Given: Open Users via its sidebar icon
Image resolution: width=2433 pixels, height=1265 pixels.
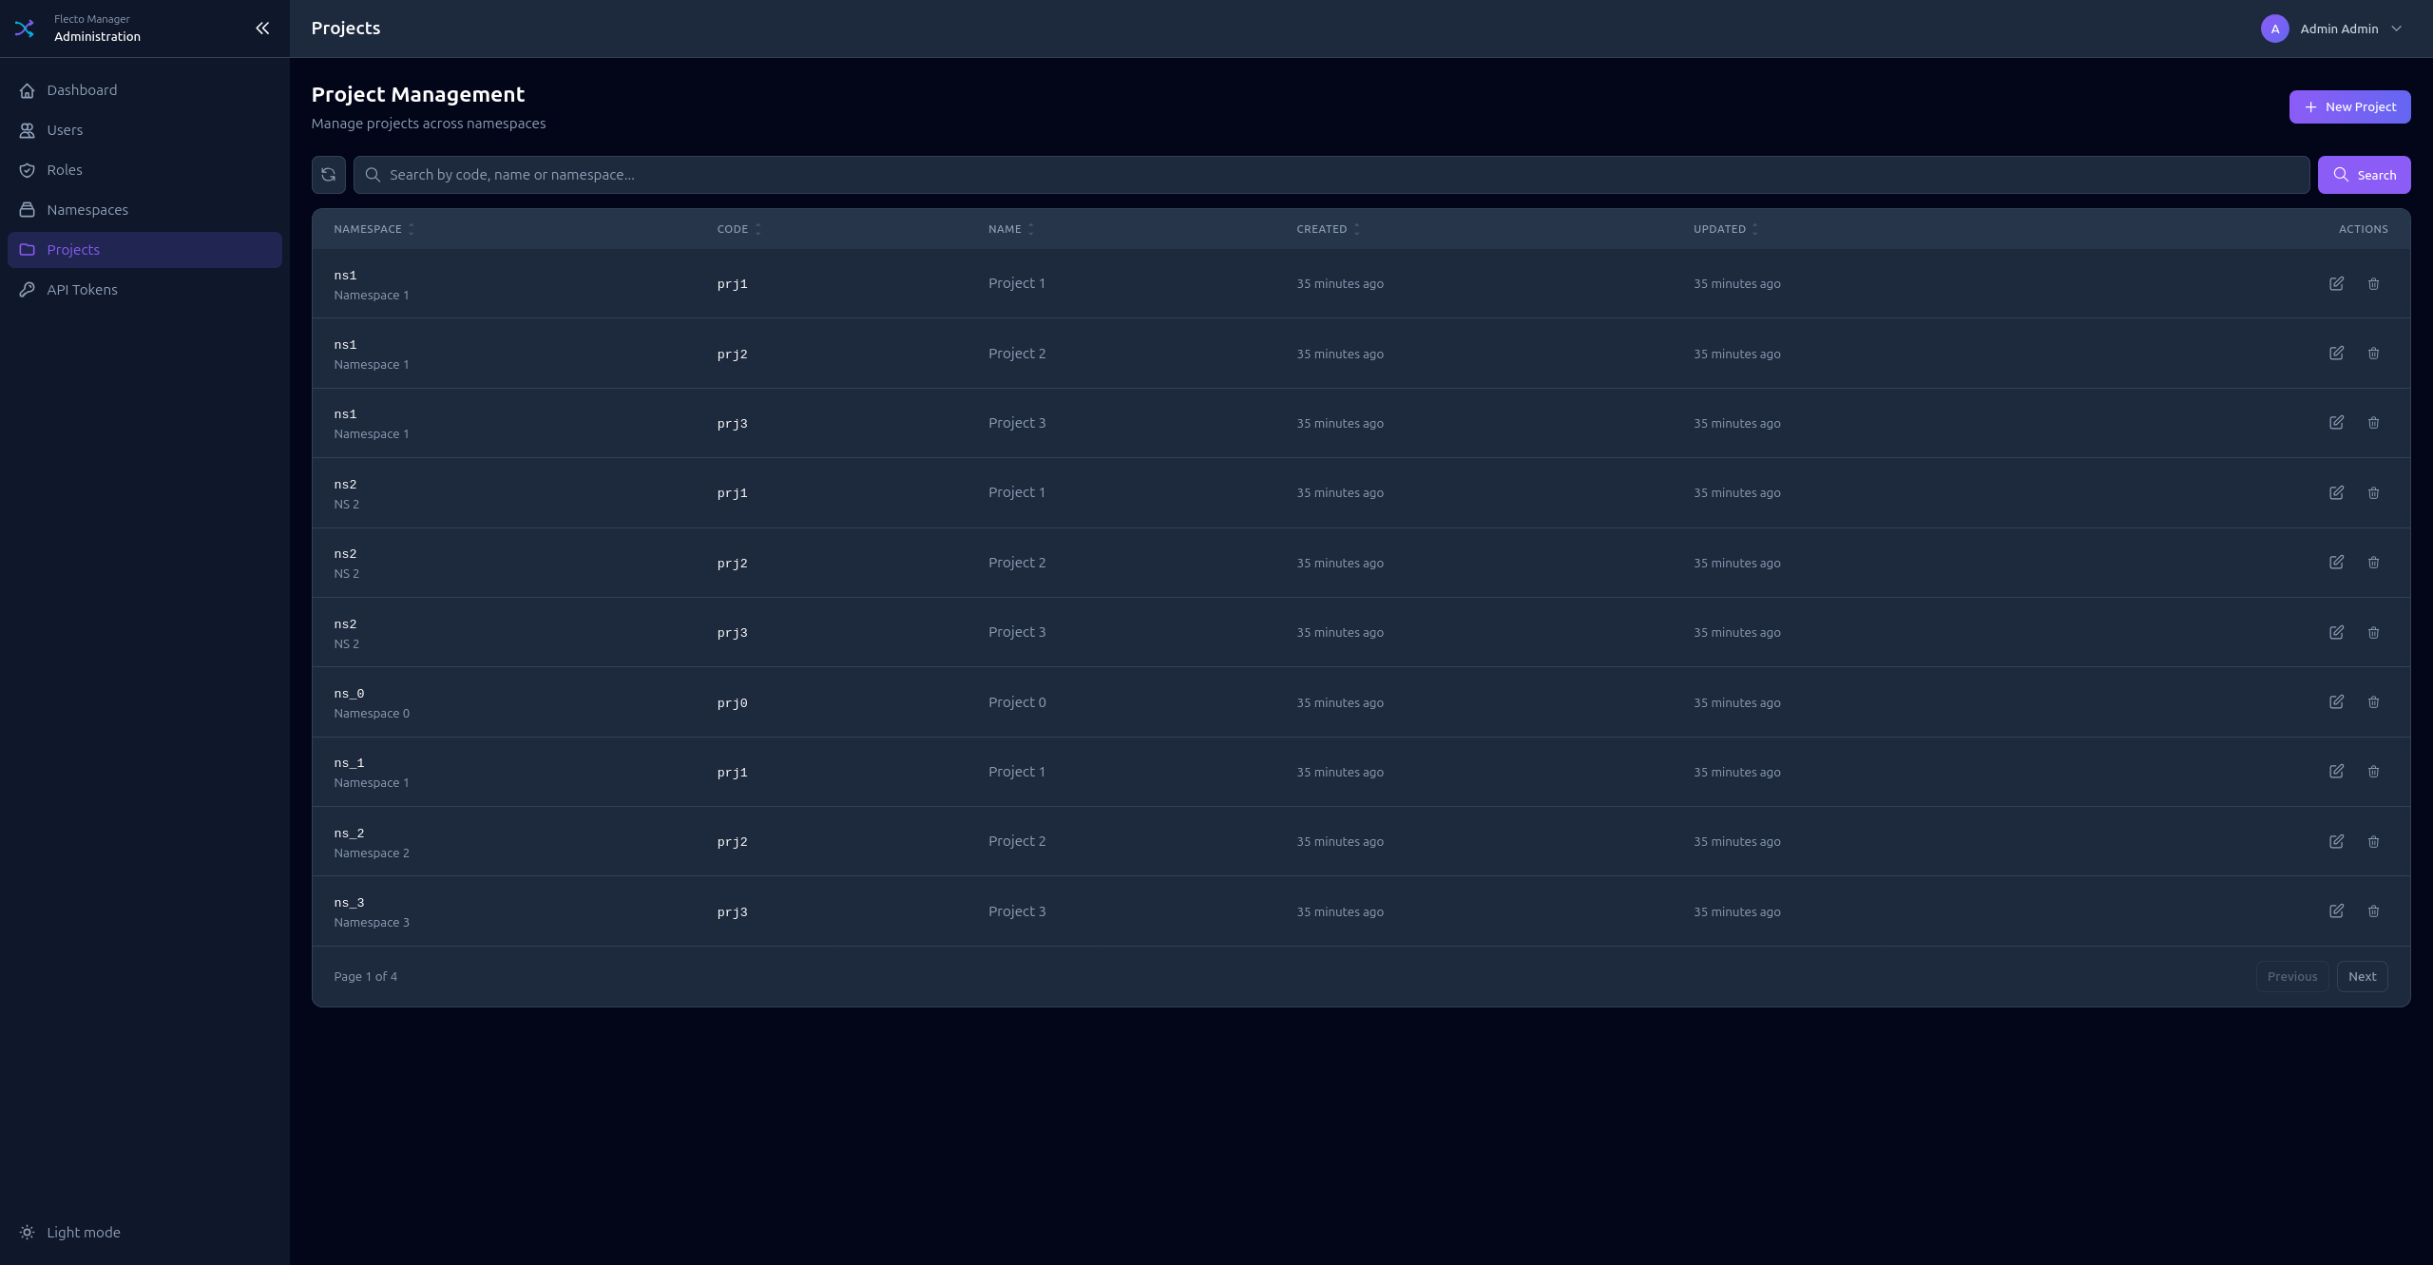Looking at the screenshot, I should [x=28, y=129].
